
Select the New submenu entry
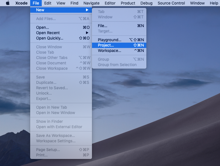(x=61, y=10)
